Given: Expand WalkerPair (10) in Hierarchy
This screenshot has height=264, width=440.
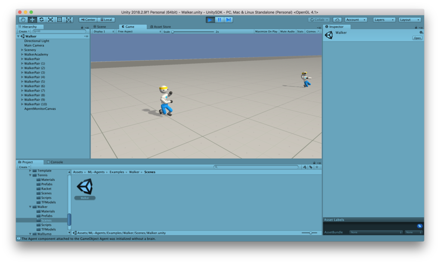Looking at the screenshot, I should click(22, 104).
